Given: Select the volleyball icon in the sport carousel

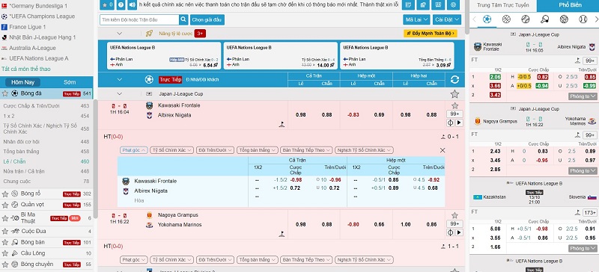Looking at the screenshot, I should [x=564, y=19].
